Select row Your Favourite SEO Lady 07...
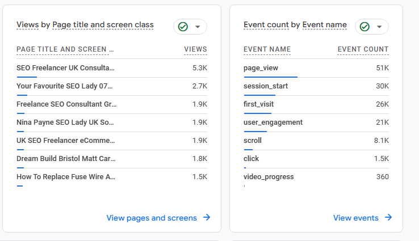The width and height of the screenshot is (419, 241). pyautogui.click(x=112, y=86)
